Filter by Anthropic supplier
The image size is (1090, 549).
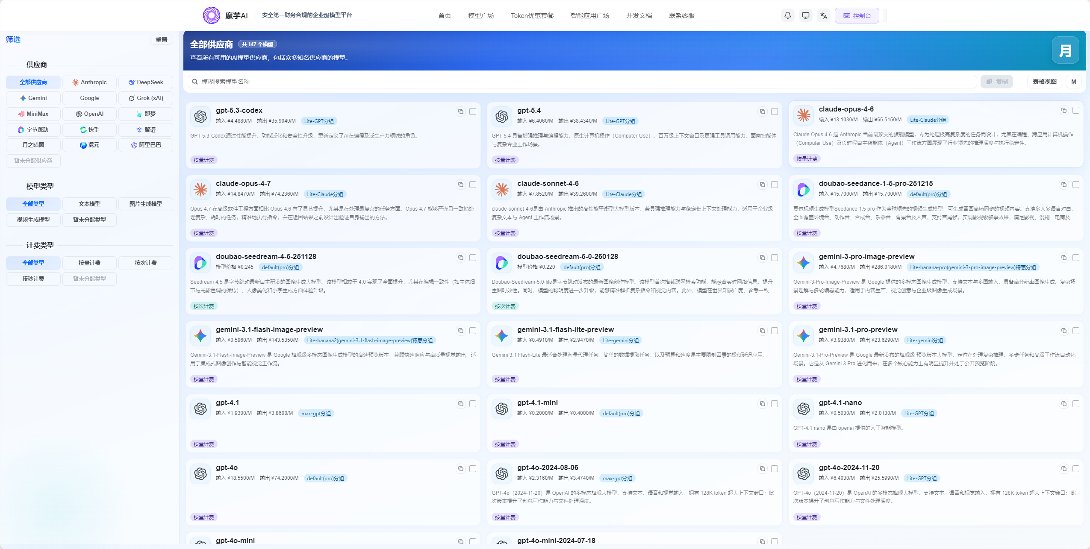click(89, 82)
